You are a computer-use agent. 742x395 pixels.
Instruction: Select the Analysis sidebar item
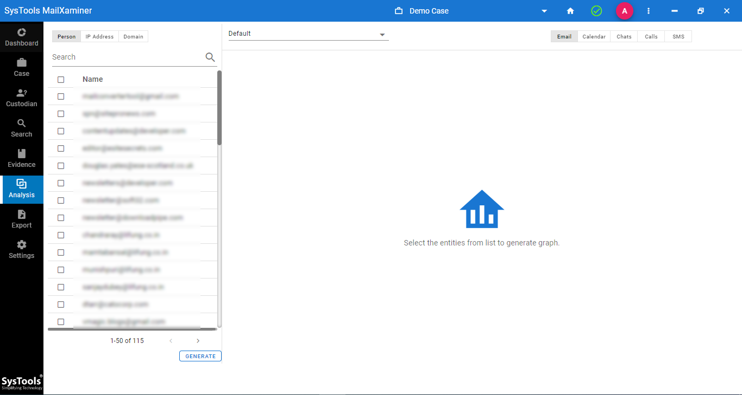pyautogui.click(x=22, y=189)
